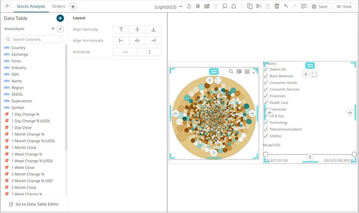
Task: Toggle the Technology checkbox
Action: pyautogui.click(x=266, y=123)
